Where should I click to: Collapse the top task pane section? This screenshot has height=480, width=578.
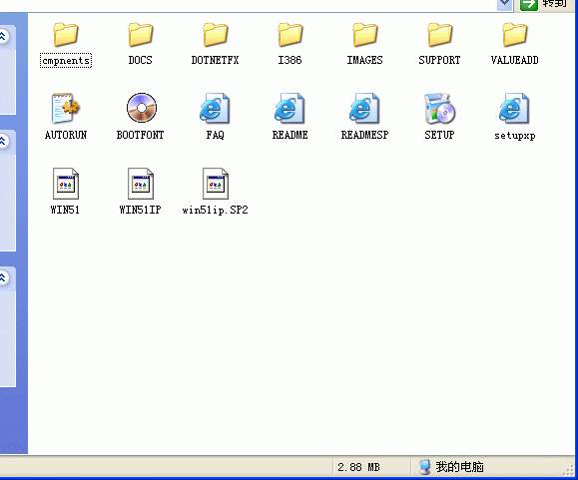click(x=3, y=36)
